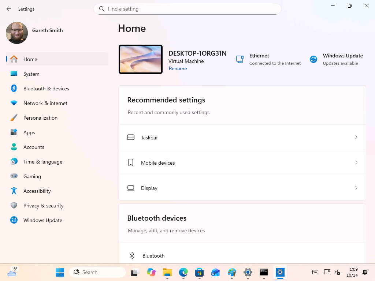
Task: Click the Bluetooth row symbol icon
Action: [132, 256]
